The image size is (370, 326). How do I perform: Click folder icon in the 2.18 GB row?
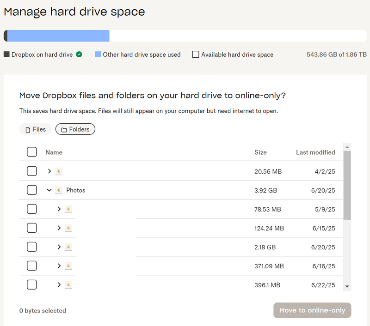[68, 247]
